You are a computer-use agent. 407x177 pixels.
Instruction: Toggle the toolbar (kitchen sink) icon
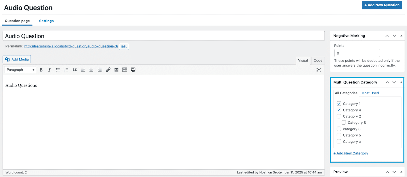point(125,70)
